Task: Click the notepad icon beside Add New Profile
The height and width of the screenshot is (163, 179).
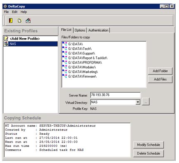Action: click(6, 38)
